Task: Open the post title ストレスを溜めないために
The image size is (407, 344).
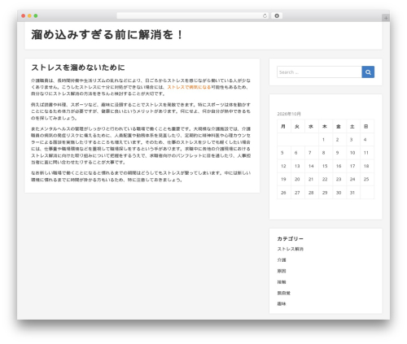Action: [x=78, y=67]
